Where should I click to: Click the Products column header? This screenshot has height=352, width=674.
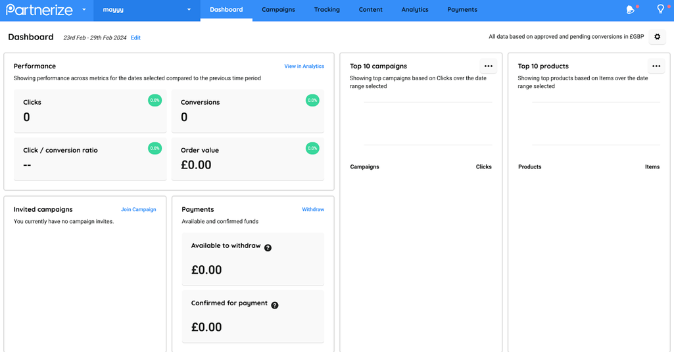point(529,167)
